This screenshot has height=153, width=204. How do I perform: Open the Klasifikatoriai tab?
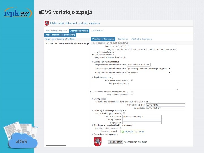(x=98, y=31)
